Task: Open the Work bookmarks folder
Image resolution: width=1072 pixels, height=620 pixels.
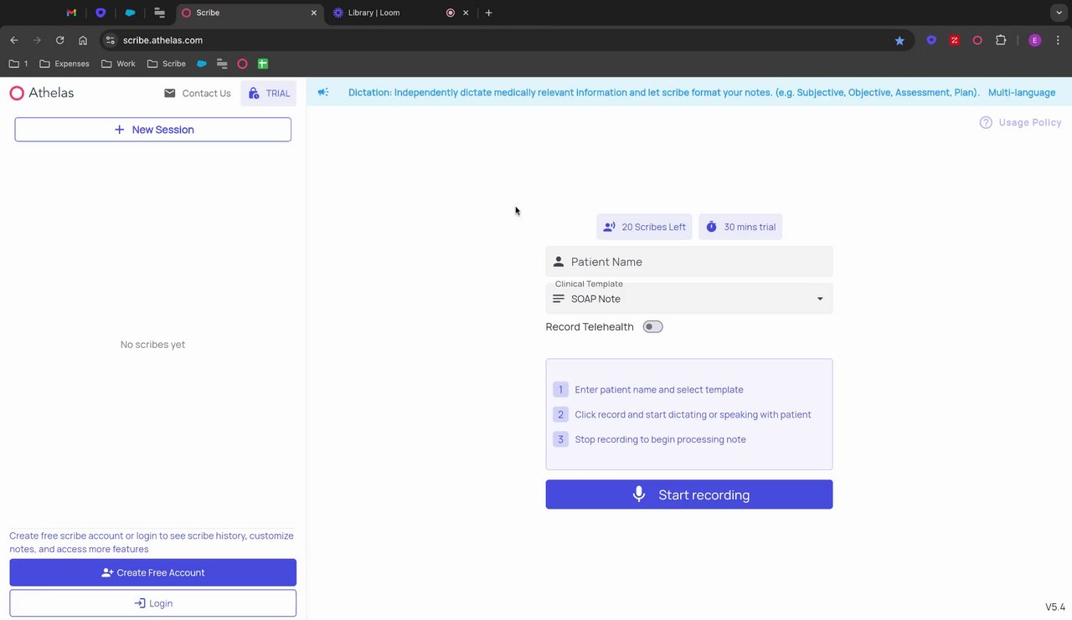Action: pyautogui.click(x=118, y=64)
